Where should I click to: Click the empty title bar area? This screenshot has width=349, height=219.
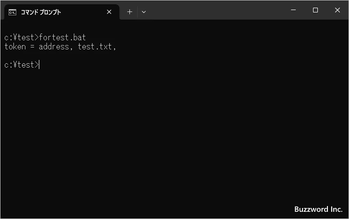pyautogui.click(x=216, y=11)
